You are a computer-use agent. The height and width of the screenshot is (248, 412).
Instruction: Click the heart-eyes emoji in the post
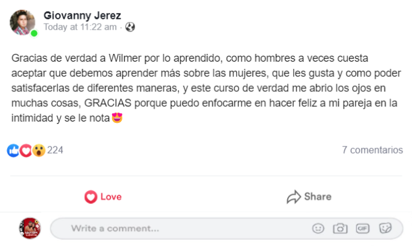[118, 118]
